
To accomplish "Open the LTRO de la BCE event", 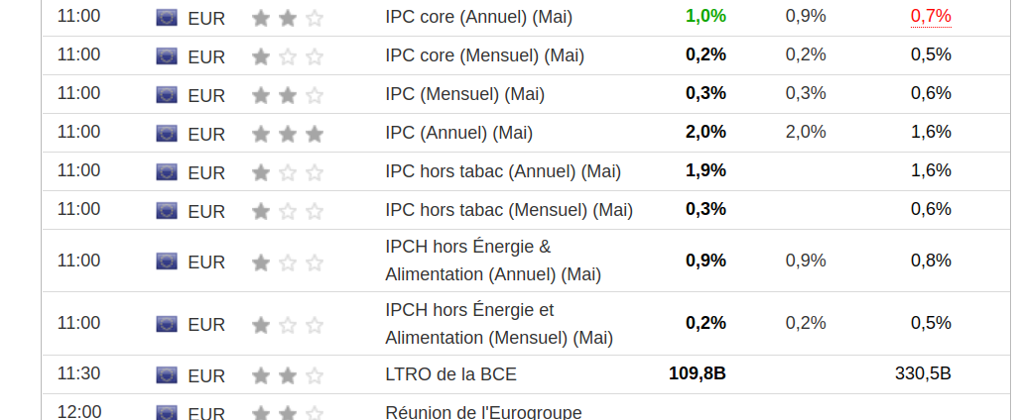I will coord(450,374).
